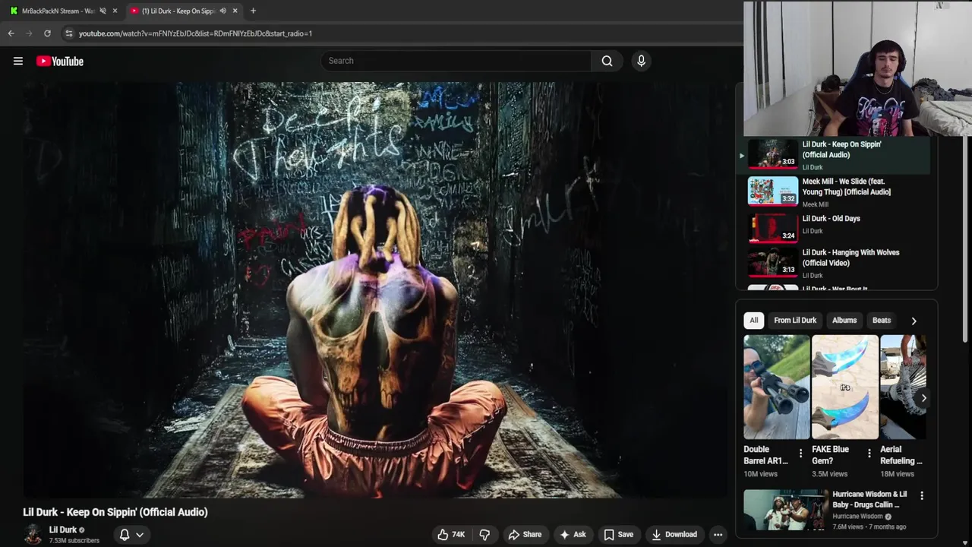
Task: Like the video with thumbs up 74K
Action: (451, 534)
